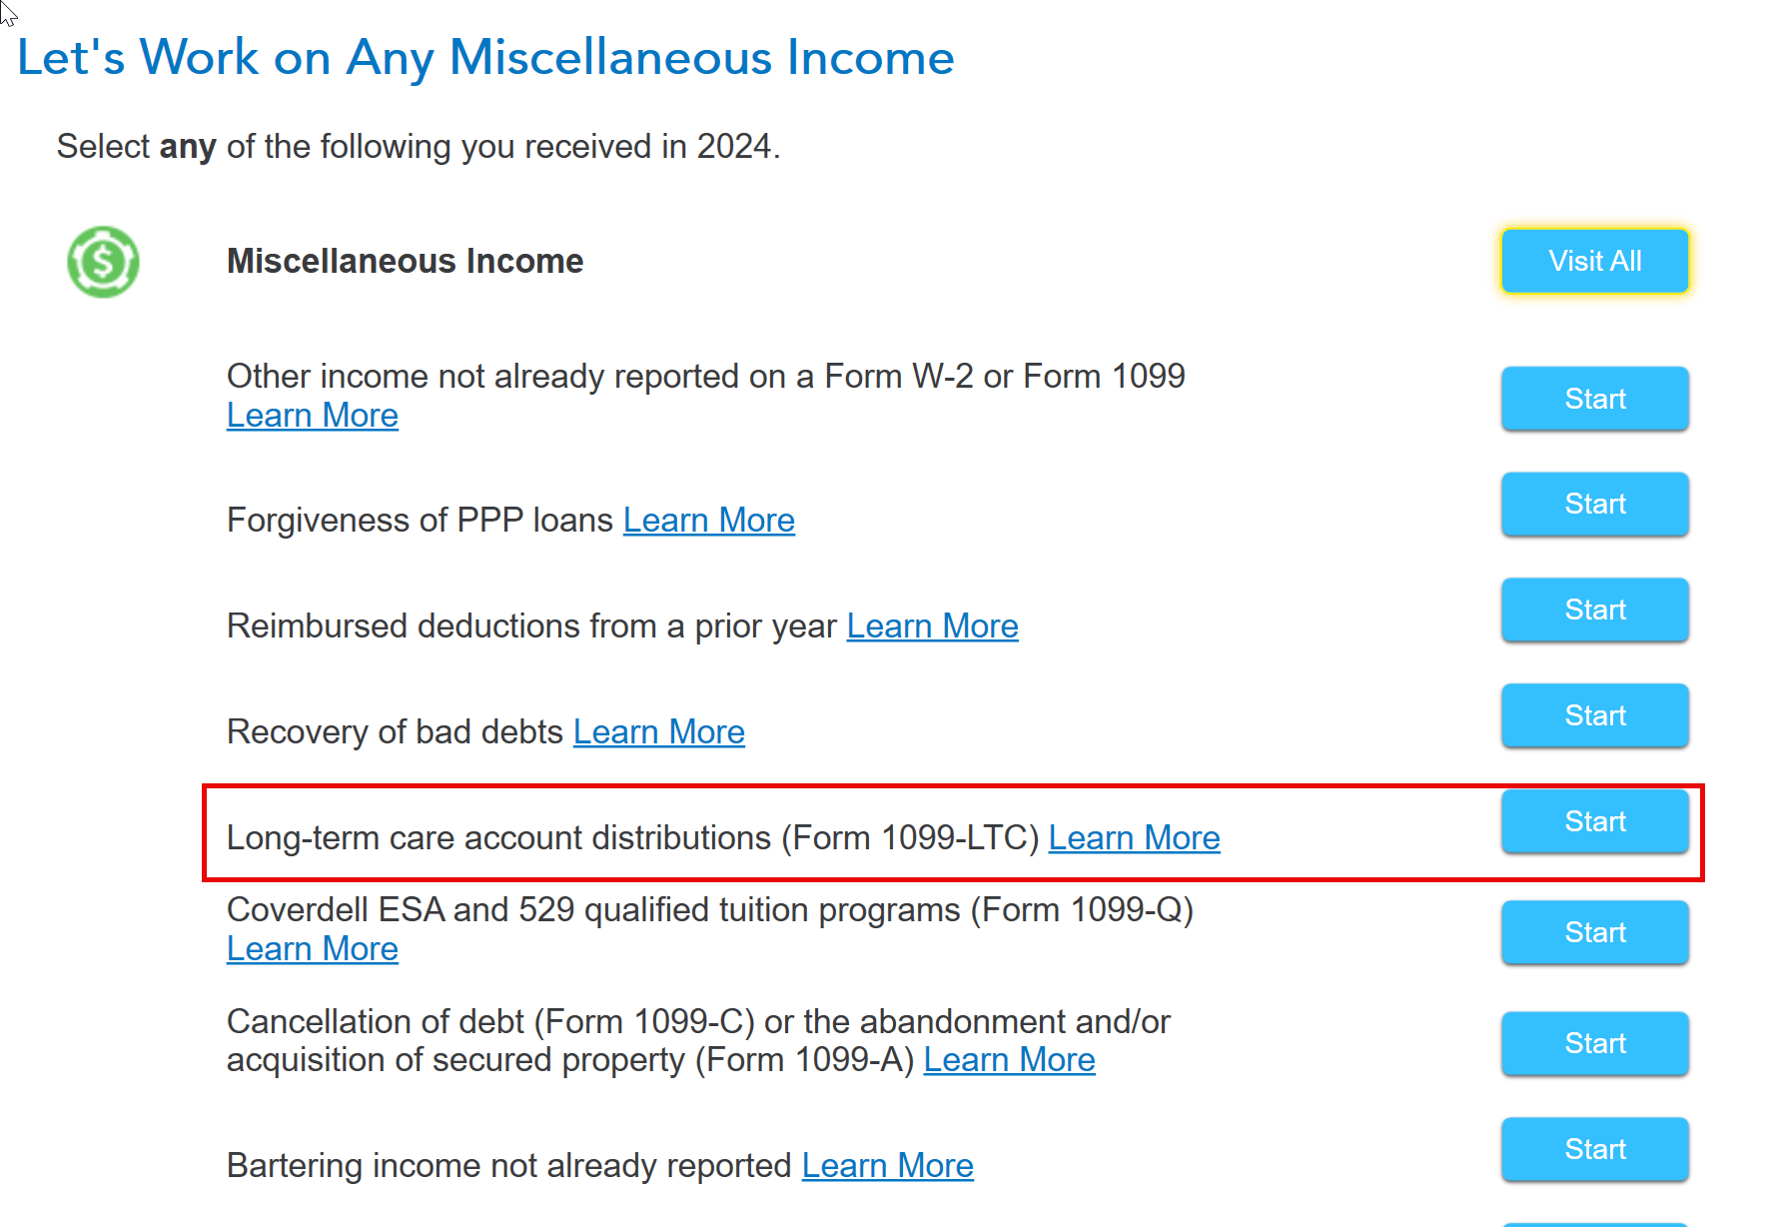The height and width of the screenshot is (1227, 1771).
Task: Open Learn More for Bartering income
Action: click(888, 1165)
